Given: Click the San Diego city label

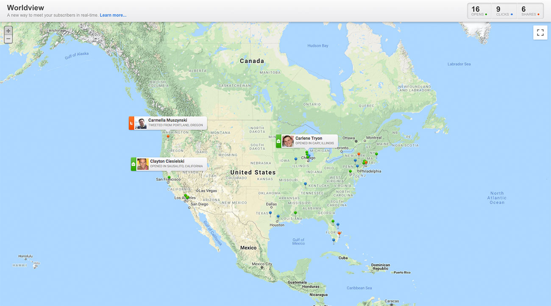Looking at the screenshot, I should (199, 204).
